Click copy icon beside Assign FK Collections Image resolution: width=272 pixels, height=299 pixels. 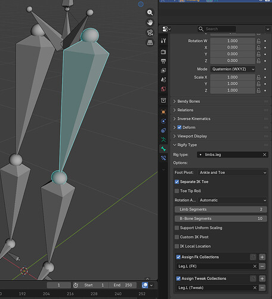[x=253, y=257]
